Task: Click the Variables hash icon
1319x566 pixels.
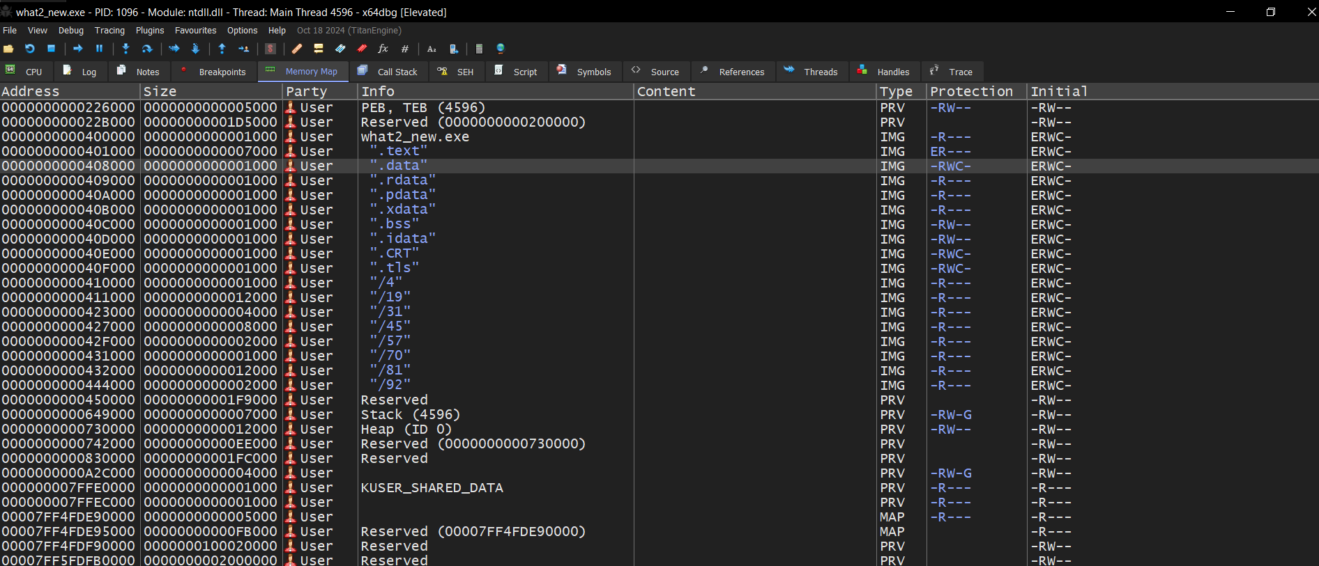Action: coord(404,49)
